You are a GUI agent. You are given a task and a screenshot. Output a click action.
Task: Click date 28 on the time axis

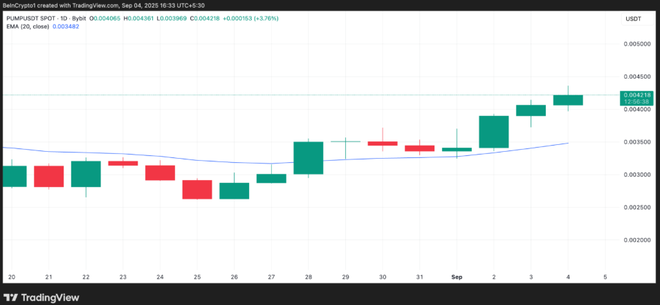308,277
